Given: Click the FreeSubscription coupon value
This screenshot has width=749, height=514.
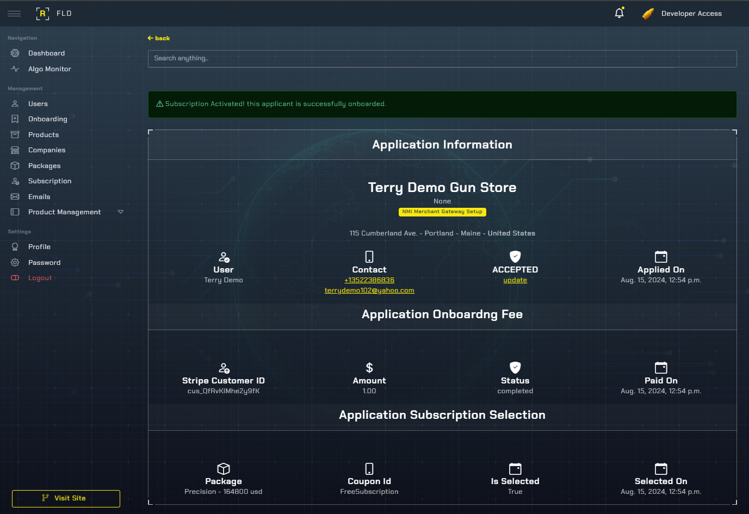Looking at the screenshot, I should click(369, 492).
